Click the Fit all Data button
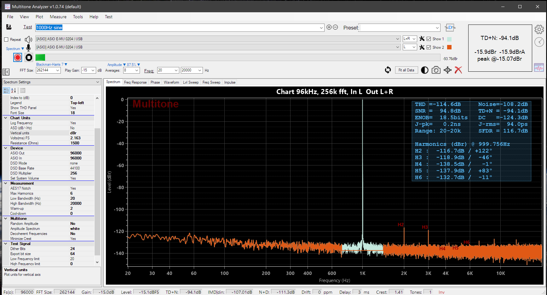Viewport: 547px width, 295px height. coord(406,70)
